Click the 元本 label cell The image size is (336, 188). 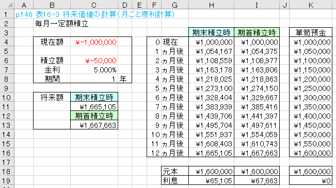click(175, 171)
